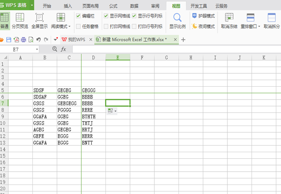281x194 pixels.
Task: Expand the 阅读模式 reading mode dropdown
Action: click(x=70, y=26)
